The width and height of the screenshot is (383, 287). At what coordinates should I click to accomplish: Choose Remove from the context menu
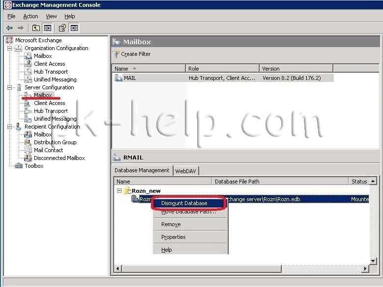[x=191, y=224]
